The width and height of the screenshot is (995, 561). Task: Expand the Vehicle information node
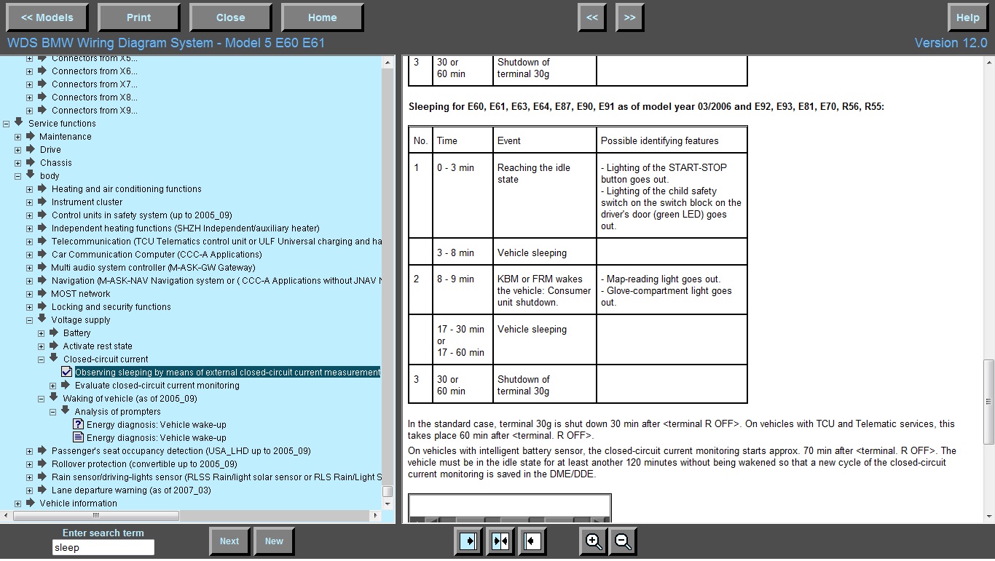click(18, 504)
